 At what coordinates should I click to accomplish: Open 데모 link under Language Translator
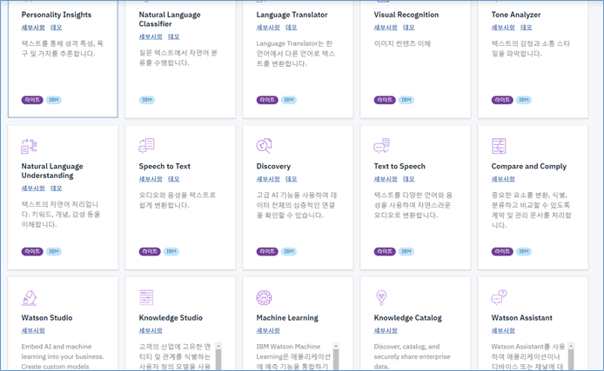pyautogui.click(x=292, y=27)
